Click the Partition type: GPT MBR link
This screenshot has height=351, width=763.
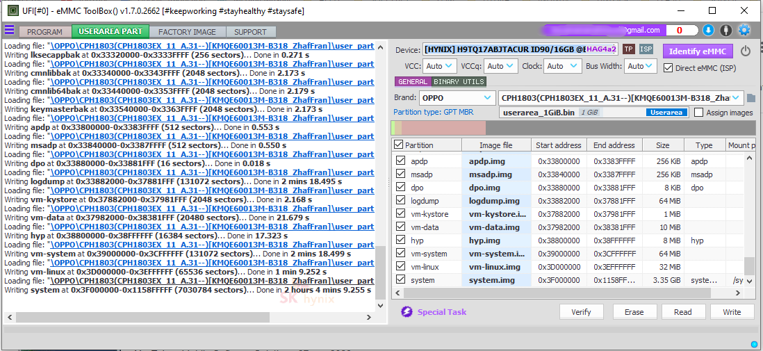[433, 113]
